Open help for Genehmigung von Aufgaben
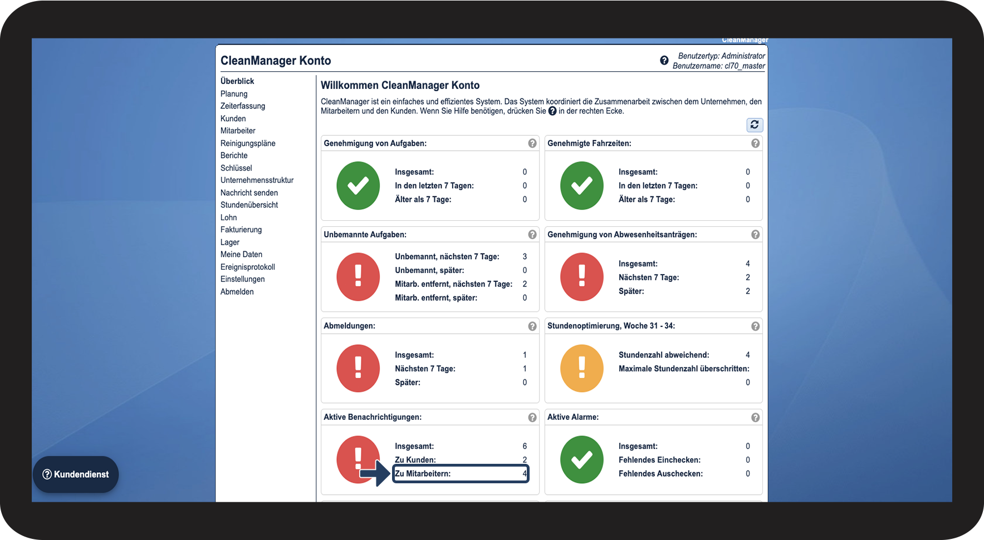The width and height of the screenshot is (984, 540). tap(532, 143)
